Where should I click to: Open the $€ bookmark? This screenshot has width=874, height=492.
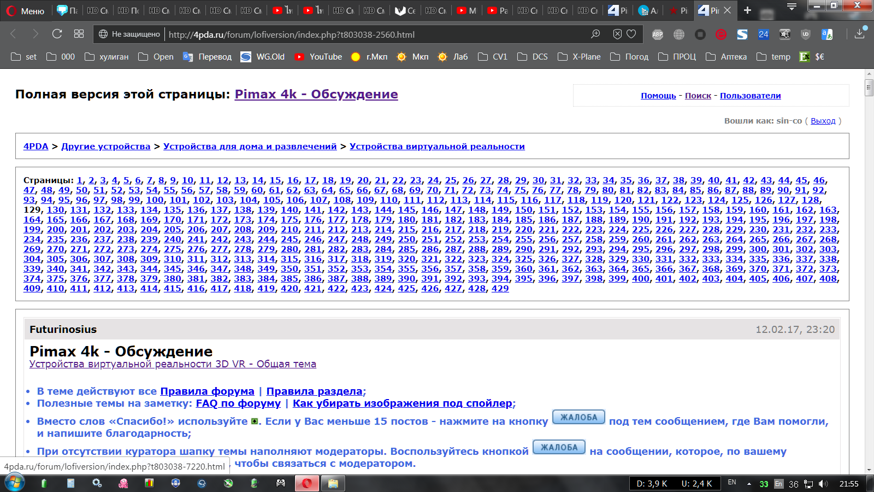[812, 56]
